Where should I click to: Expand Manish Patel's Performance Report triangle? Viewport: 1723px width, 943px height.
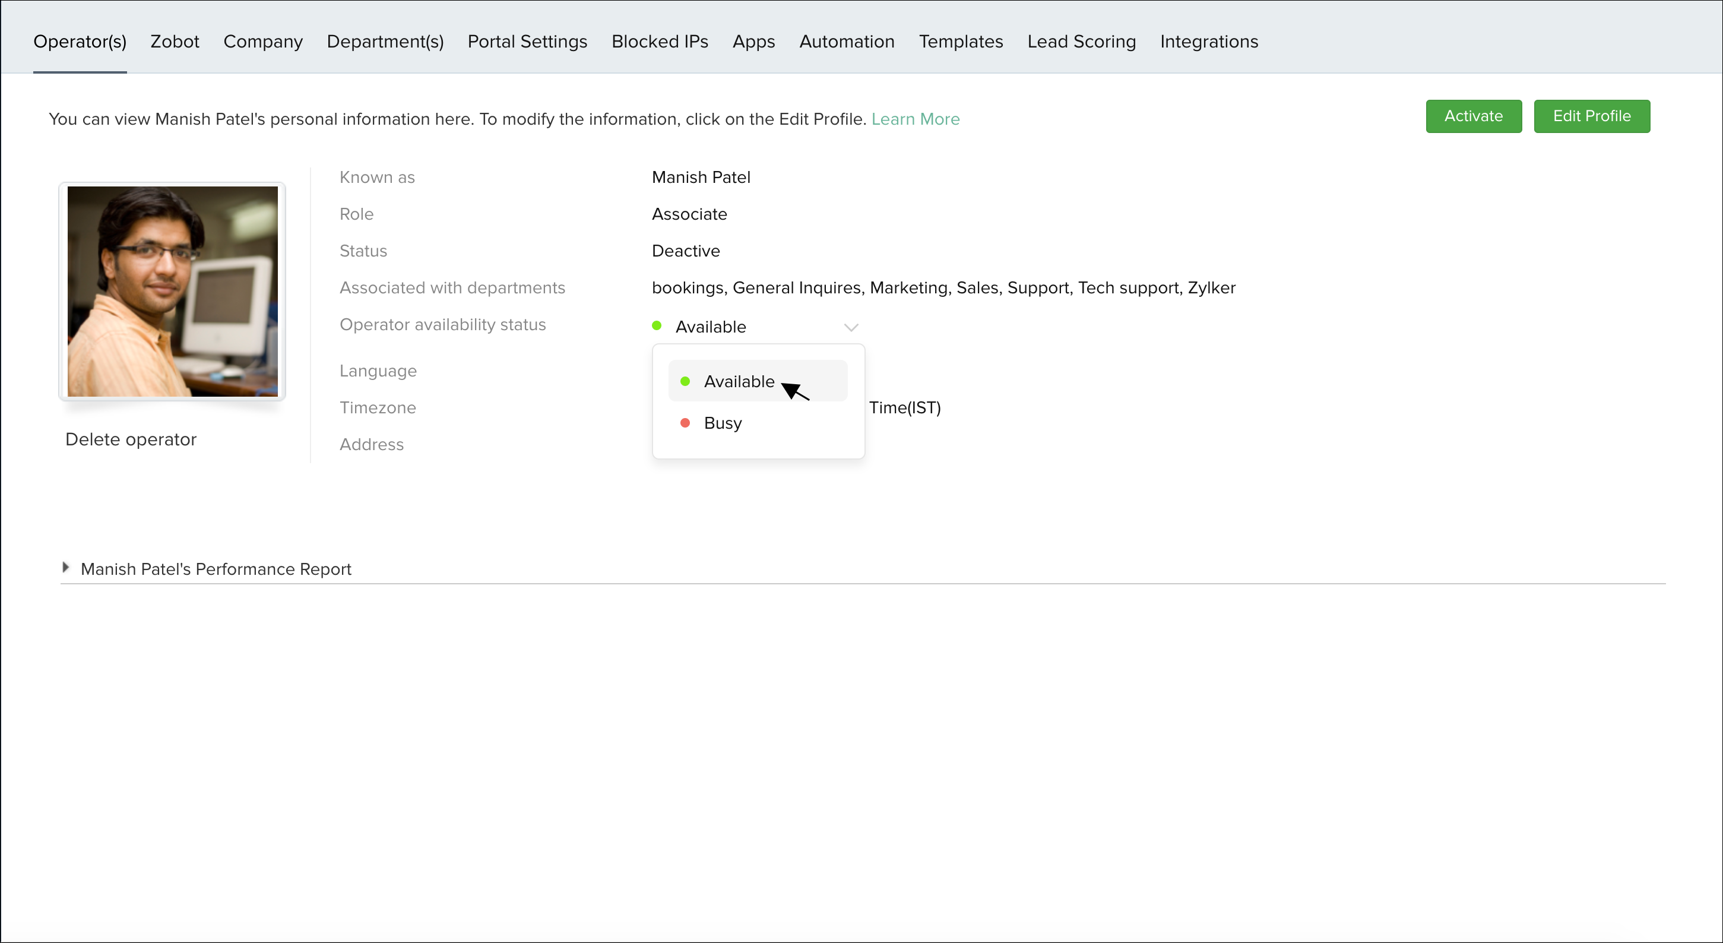pyautogui.click(x=65, y=568)
